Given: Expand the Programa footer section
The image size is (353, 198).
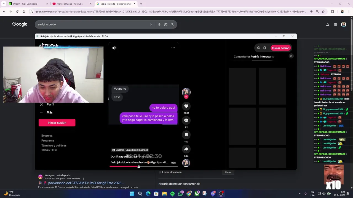Looking at the screenshot, I should coord(47,141).
